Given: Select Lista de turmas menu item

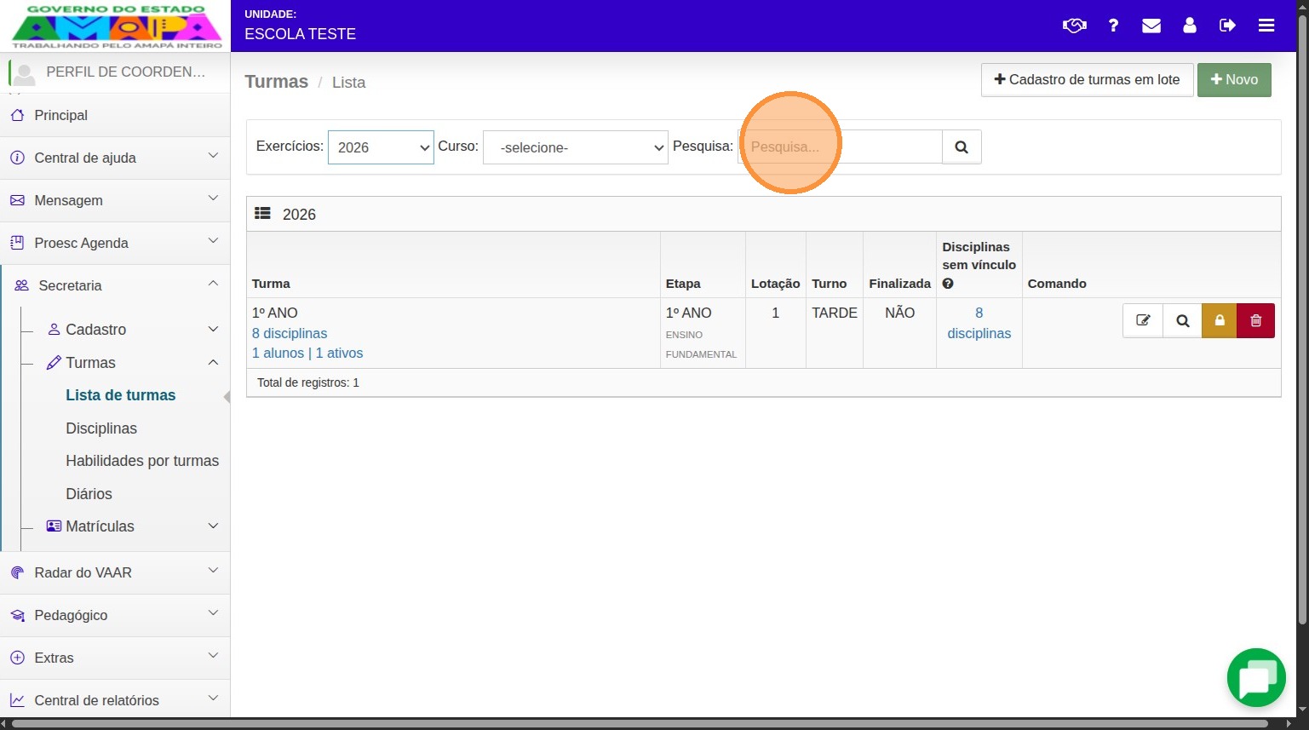Looking at the screenshot, I should 120,395.
